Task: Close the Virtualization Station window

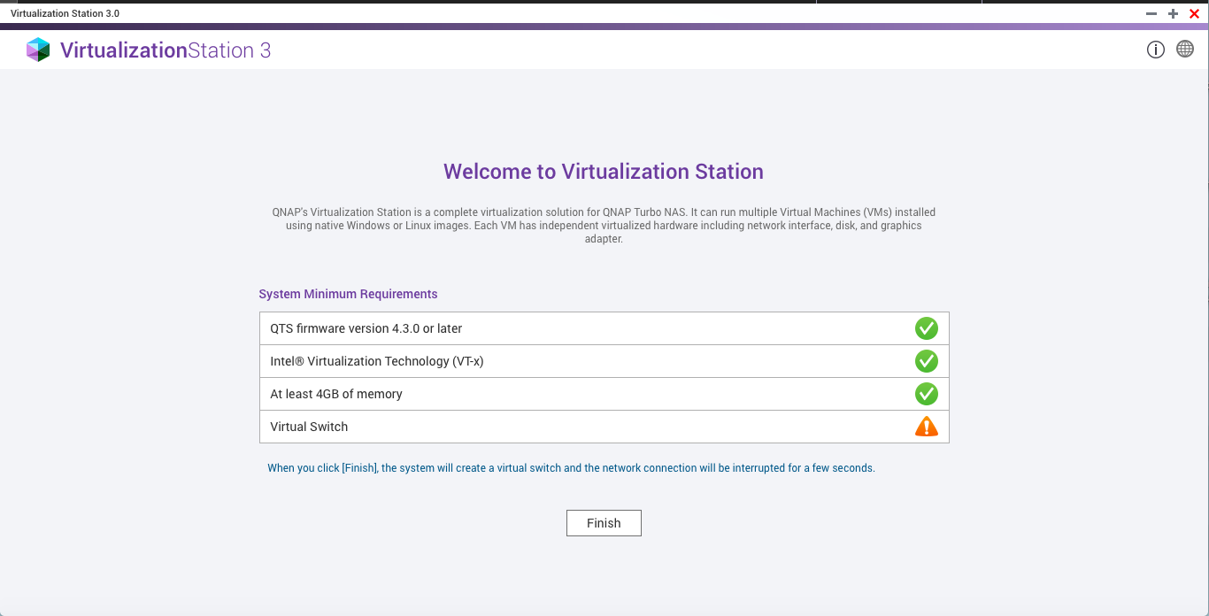Action: [1194, 14]
